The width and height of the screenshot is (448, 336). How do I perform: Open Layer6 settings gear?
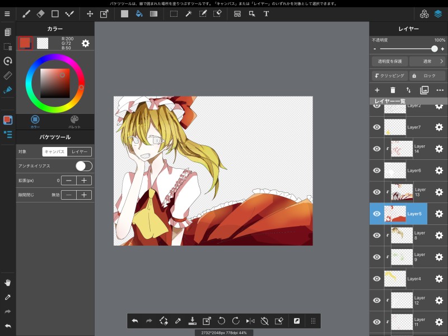(x=439, y=171)
